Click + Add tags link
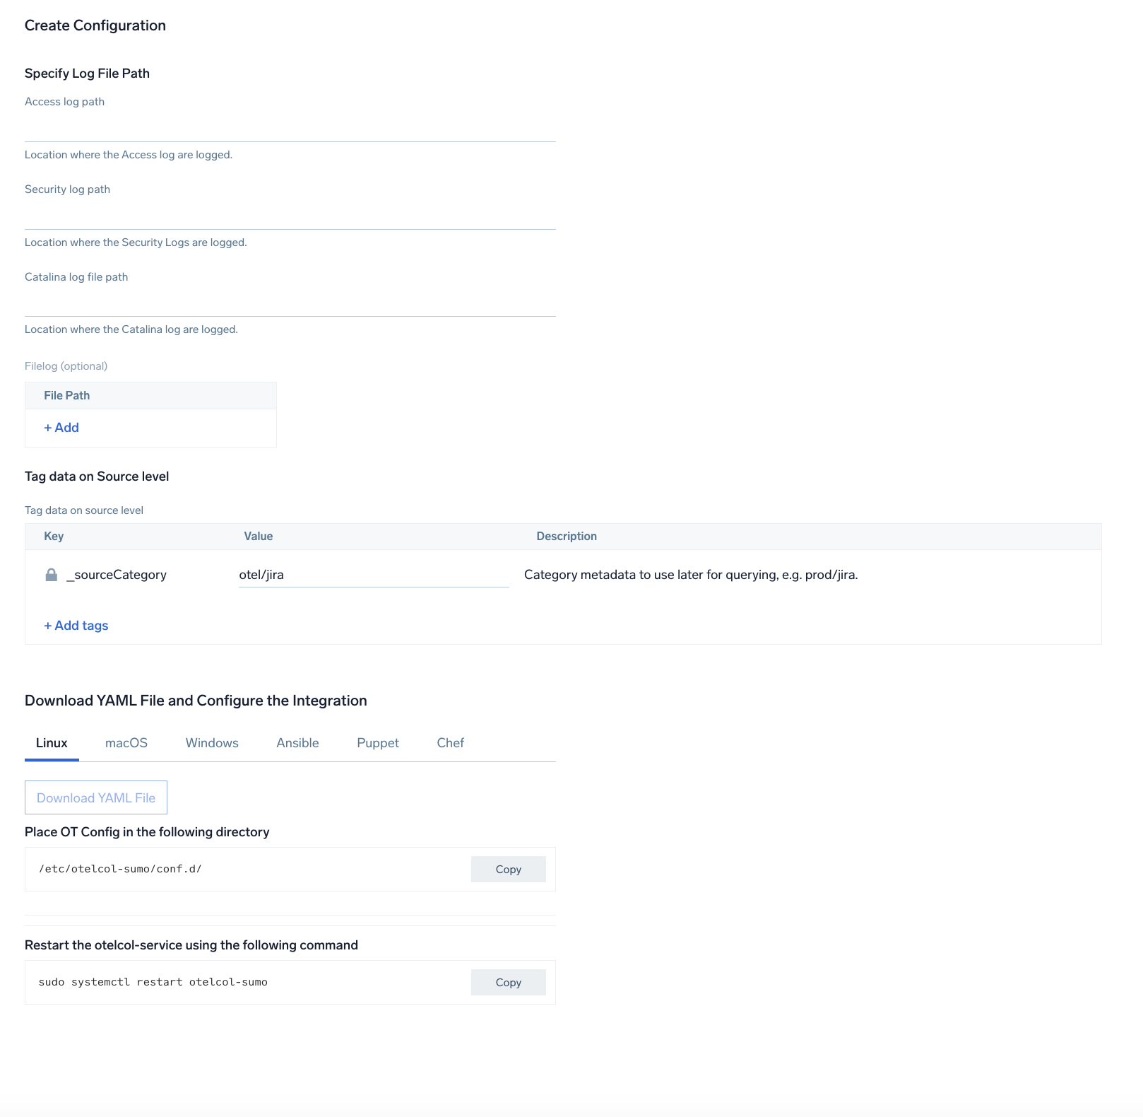This screenshot has width=1143, height=1117. click(x=76, y=626)
